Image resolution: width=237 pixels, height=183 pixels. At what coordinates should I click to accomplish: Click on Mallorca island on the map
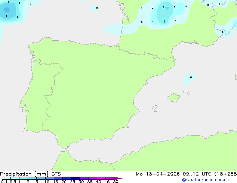click(x=173, y=97)
